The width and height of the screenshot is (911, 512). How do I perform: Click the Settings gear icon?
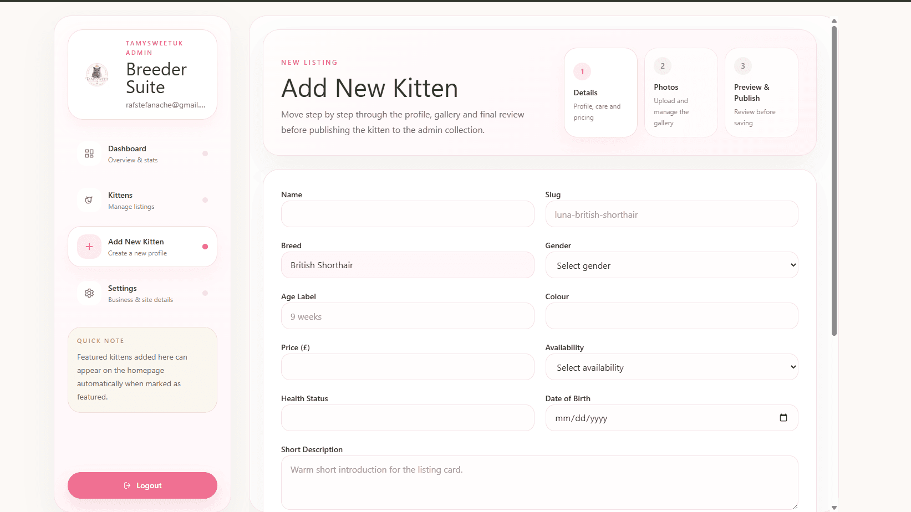tap(89, 293)
